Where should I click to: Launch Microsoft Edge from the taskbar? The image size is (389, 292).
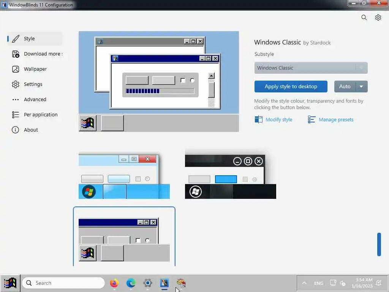(131, 283)
